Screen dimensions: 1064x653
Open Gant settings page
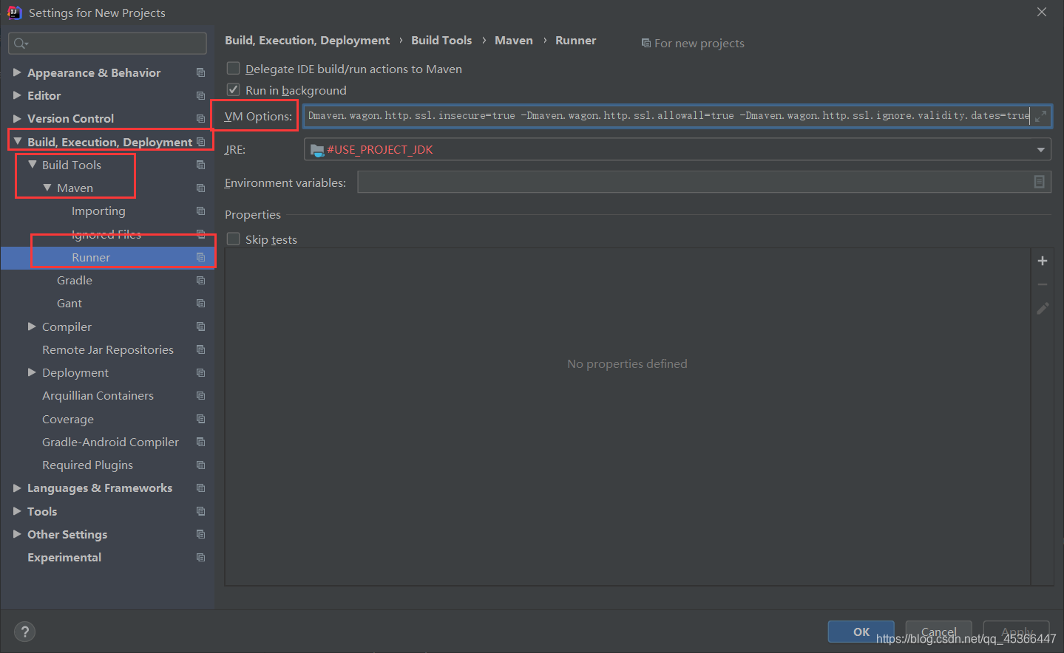click(70, 304)
